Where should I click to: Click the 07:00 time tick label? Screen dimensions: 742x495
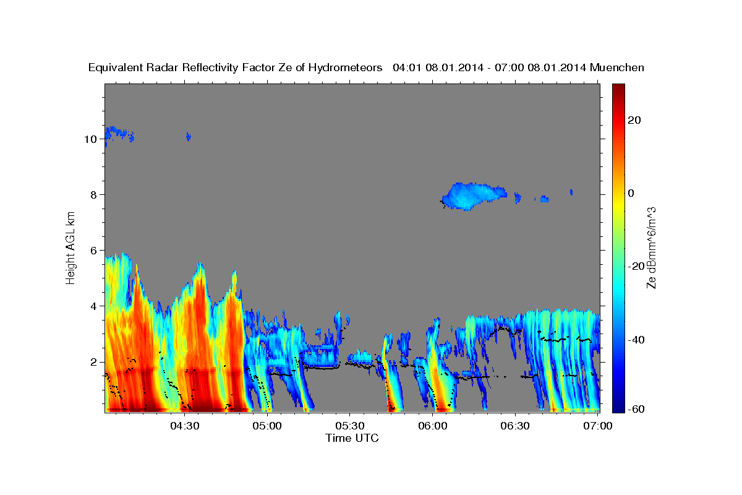click(x=599, y=426)
